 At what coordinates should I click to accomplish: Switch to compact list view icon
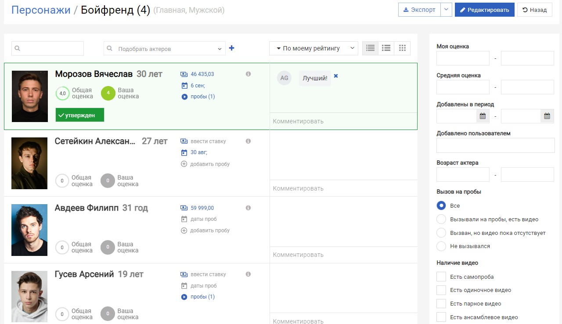pos(386,48)
